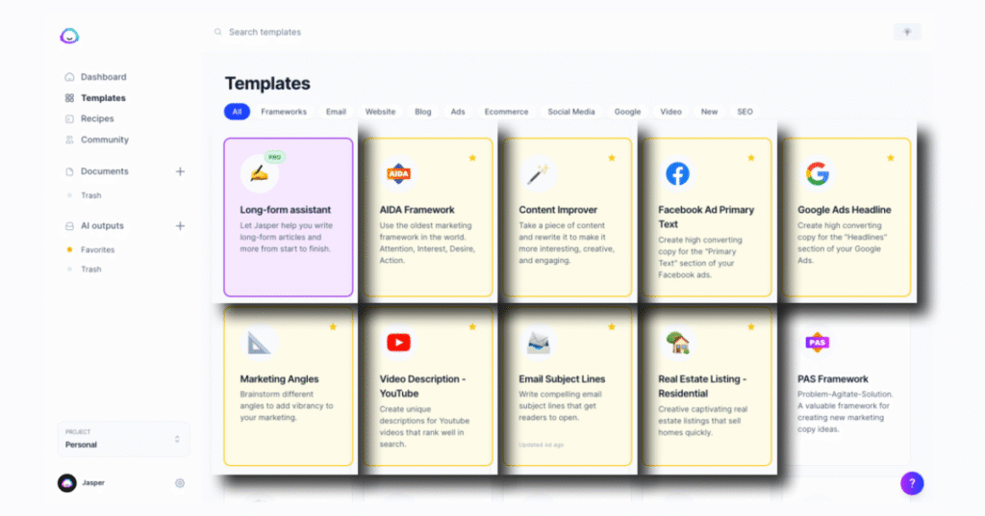985x516 pixels.
Task: Toggle Google Ads Headline favorite star
Action: 891,158
